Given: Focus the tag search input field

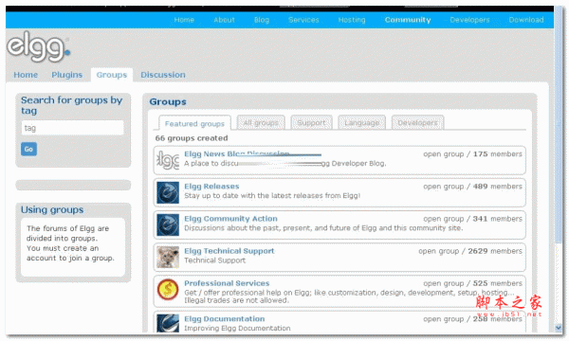Looking at the screenshot, I should click(x=73, y=128).
